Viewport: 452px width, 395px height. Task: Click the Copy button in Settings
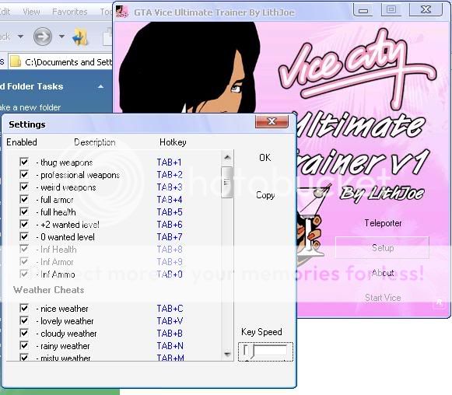click(265, 195)
